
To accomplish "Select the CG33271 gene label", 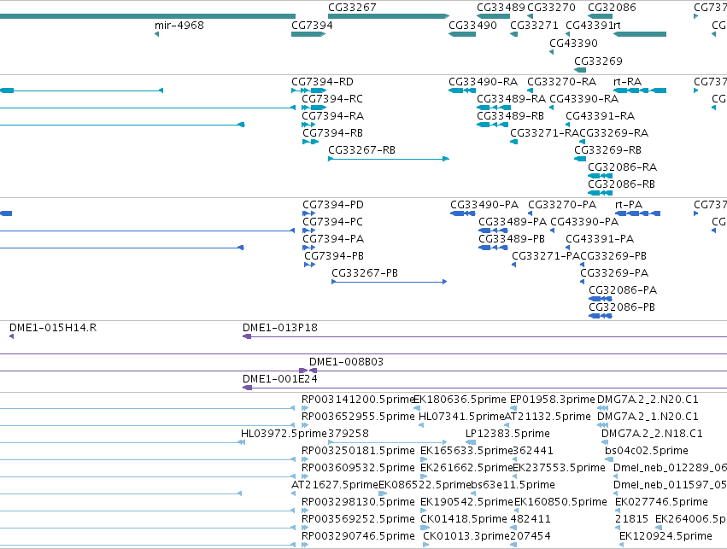I will click(534, 26).
